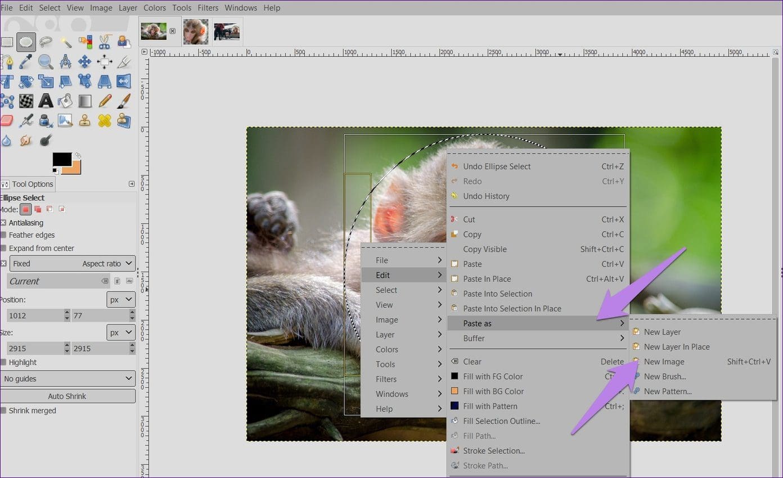Set selection mode to Add to selection
The width and height of the screenshot is (783, 478).
pos(38,209)
